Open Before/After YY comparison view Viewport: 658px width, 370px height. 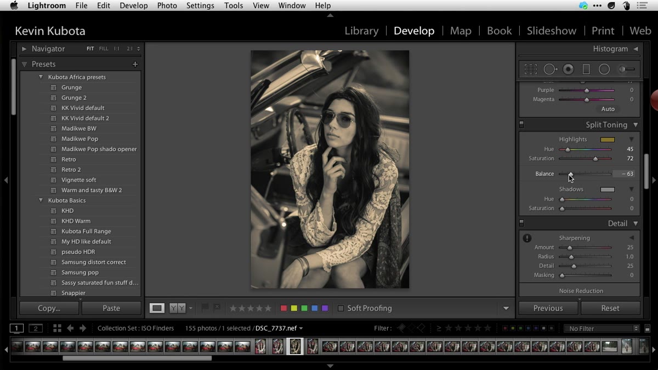[177, 308]
